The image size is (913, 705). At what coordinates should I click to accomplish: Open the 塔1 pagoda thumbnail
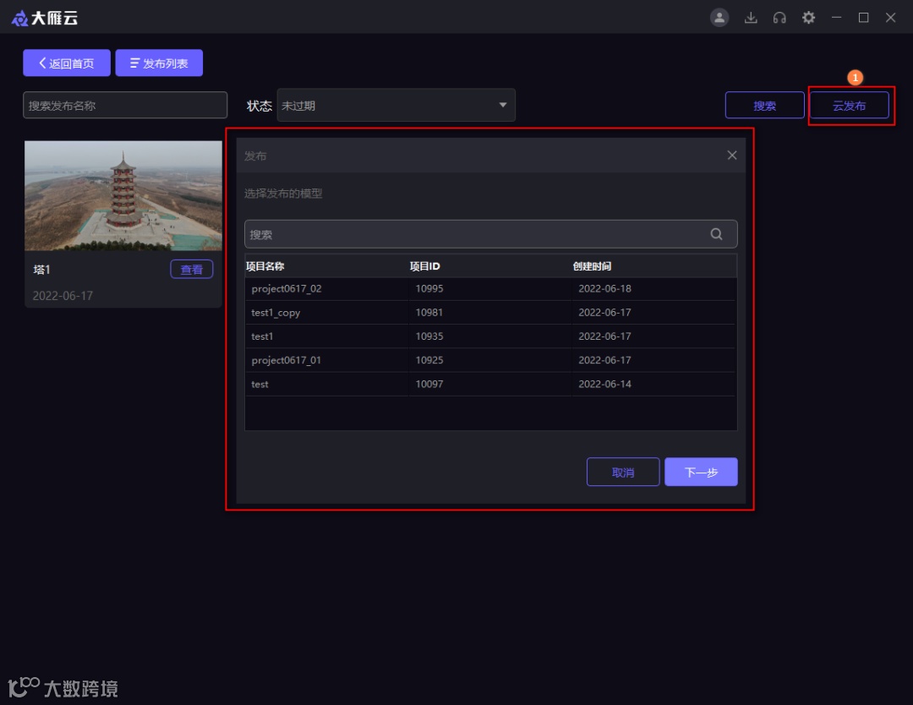[123, 196]
